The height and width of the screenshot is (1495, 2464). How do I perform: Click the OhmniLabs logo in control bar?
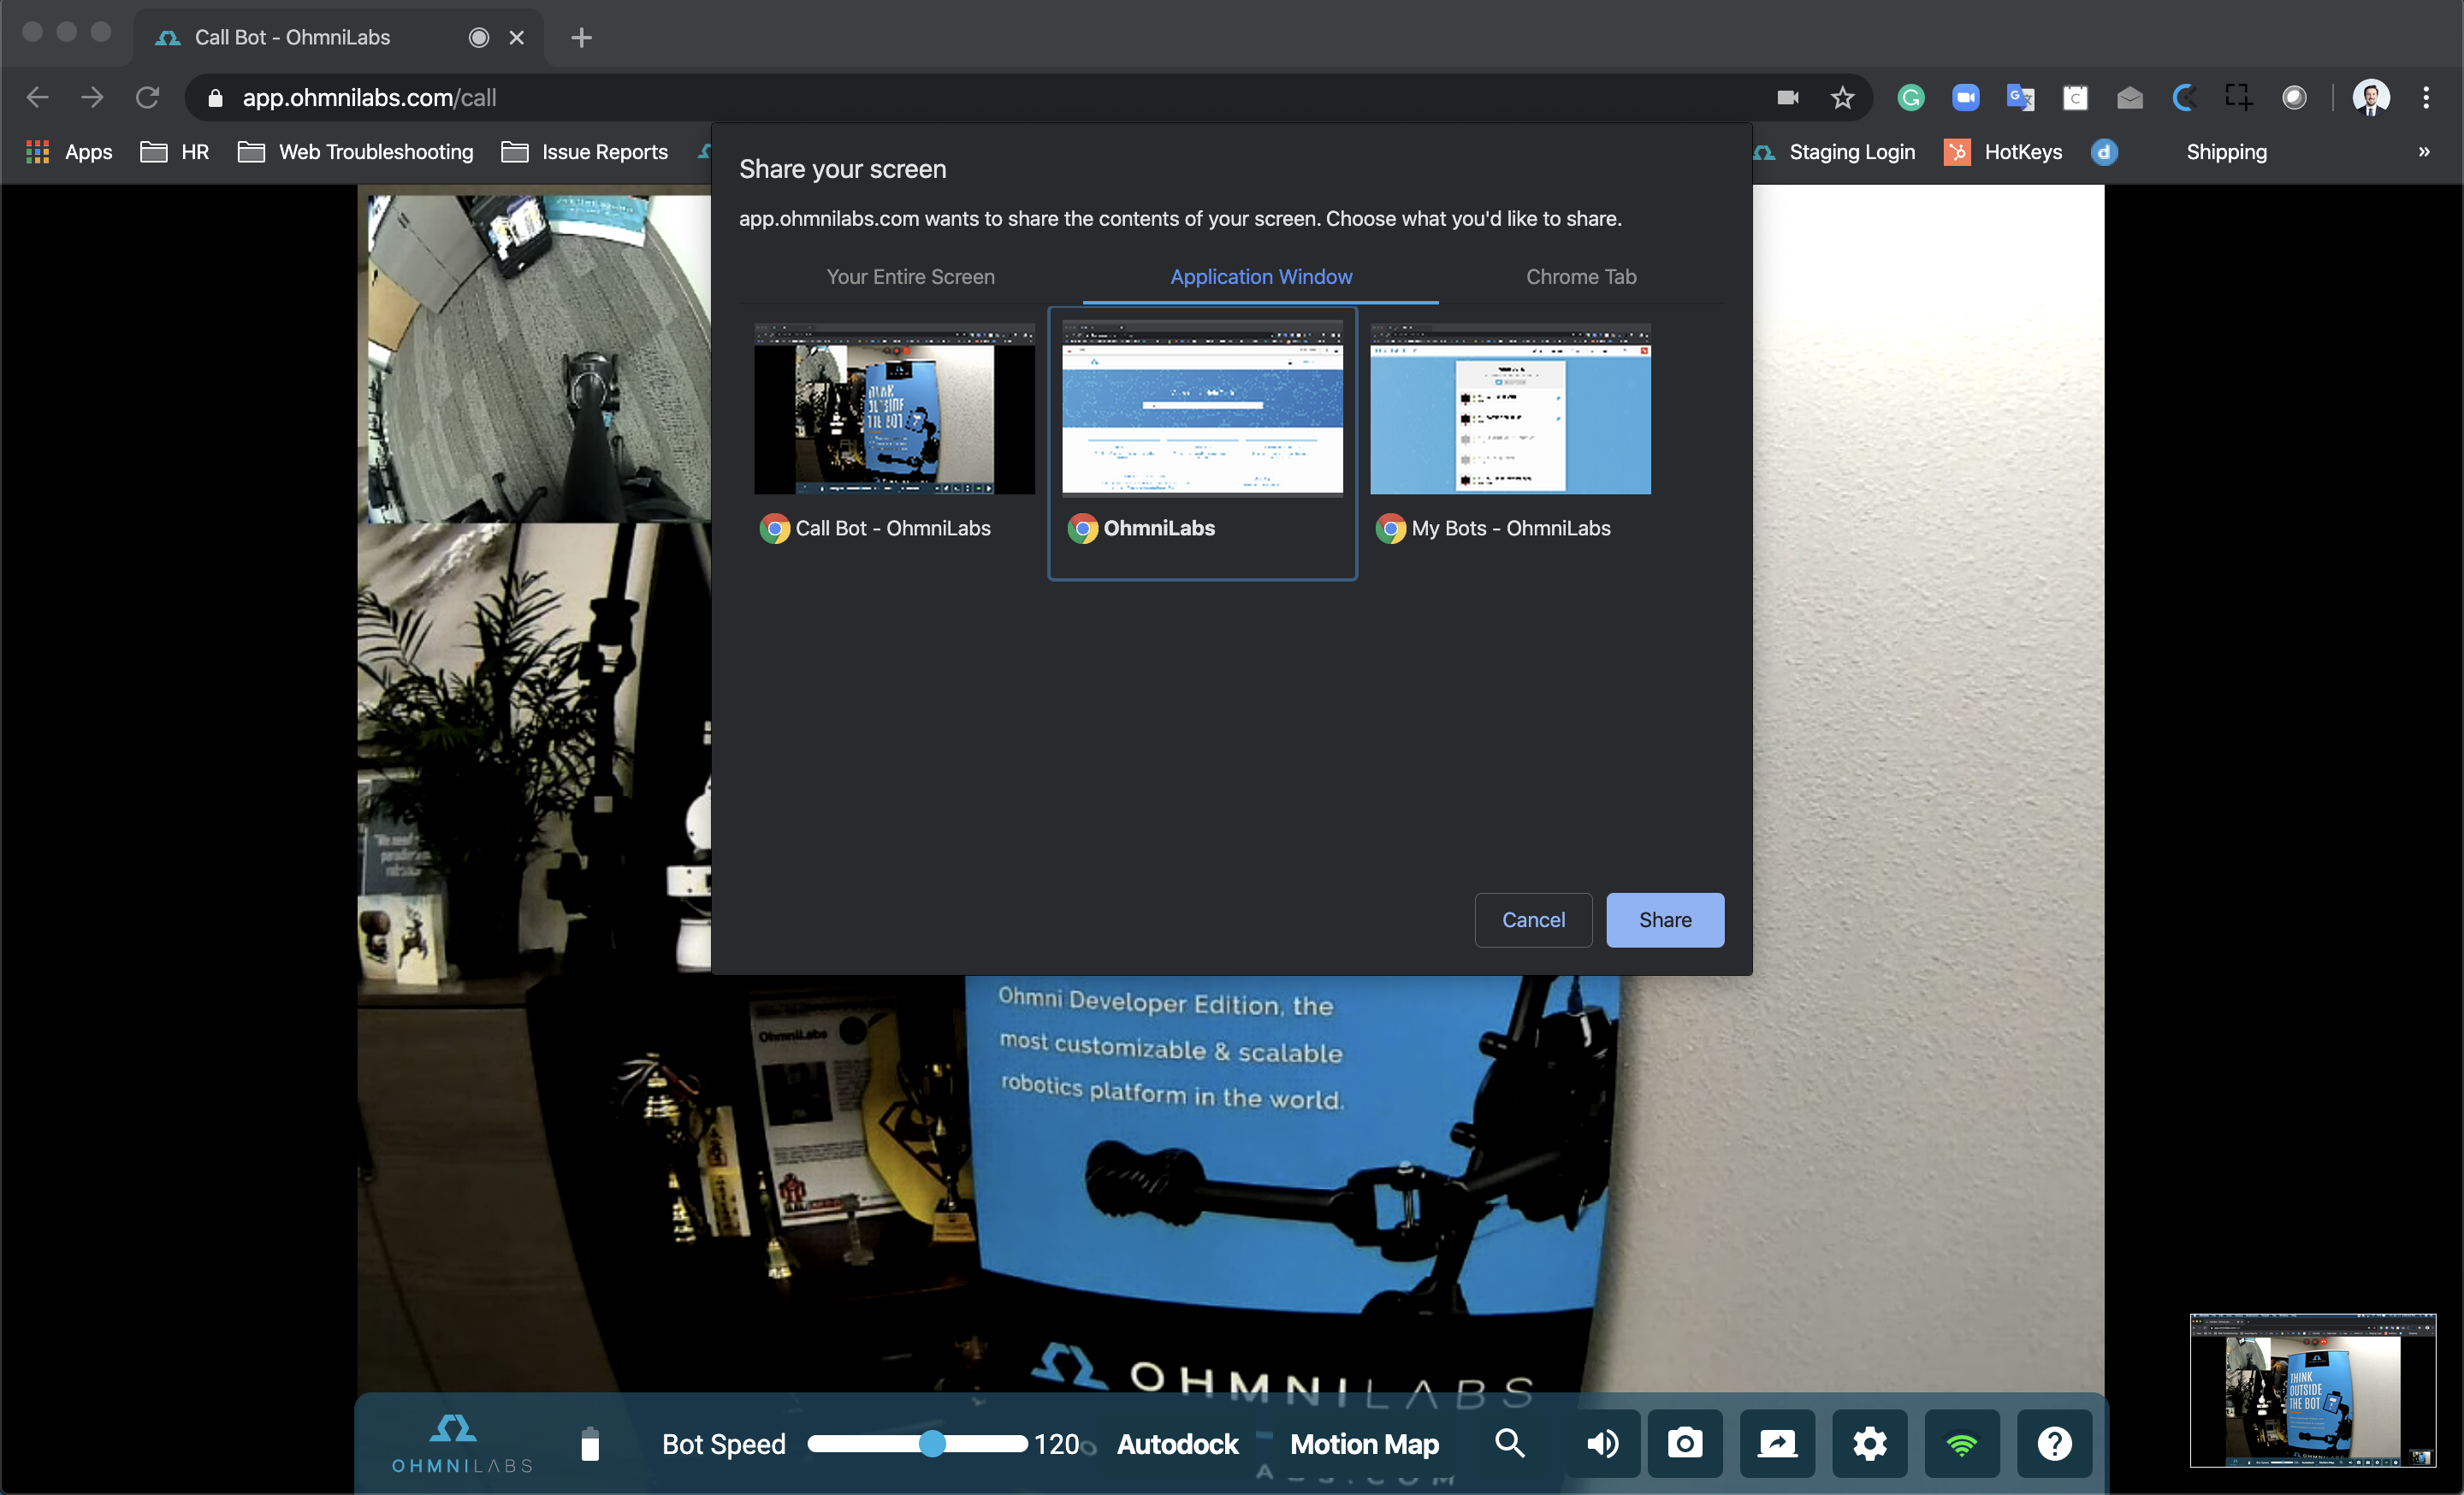tap(462, 1444)
